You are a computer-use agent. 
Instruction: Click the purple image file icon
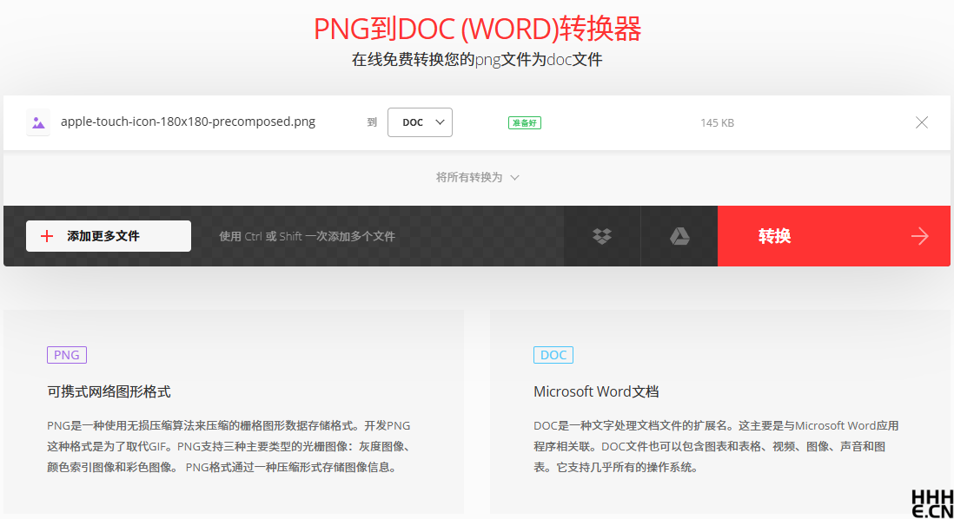click(38, 122)
